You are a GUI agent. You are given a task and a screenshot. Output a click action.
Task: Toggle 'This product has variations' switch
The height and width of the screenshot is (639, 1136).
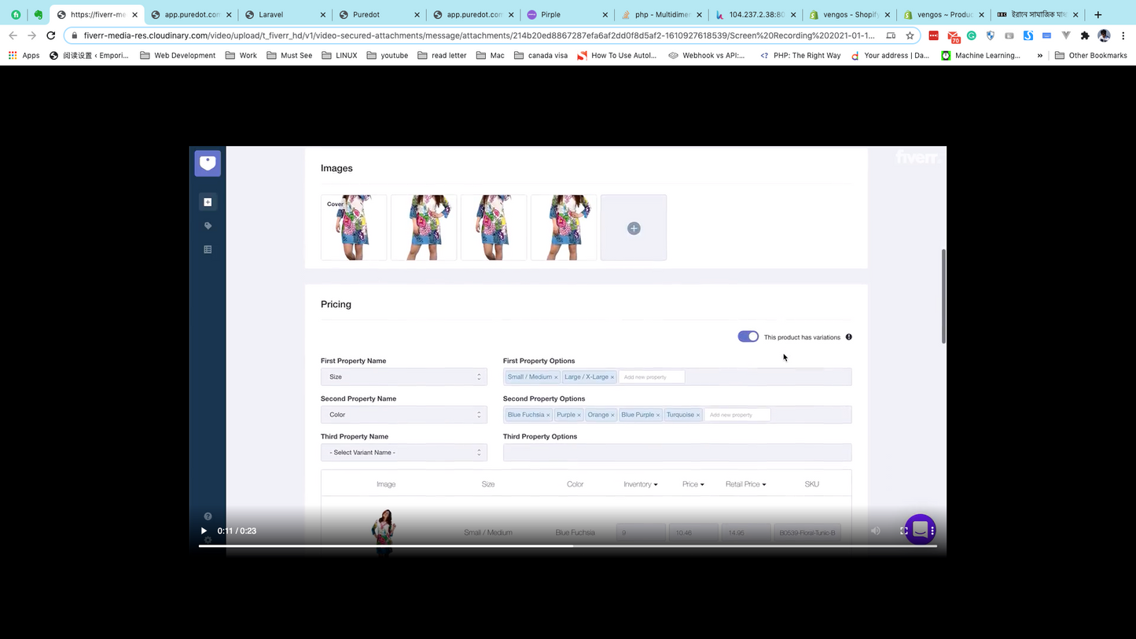click(748, 336)
